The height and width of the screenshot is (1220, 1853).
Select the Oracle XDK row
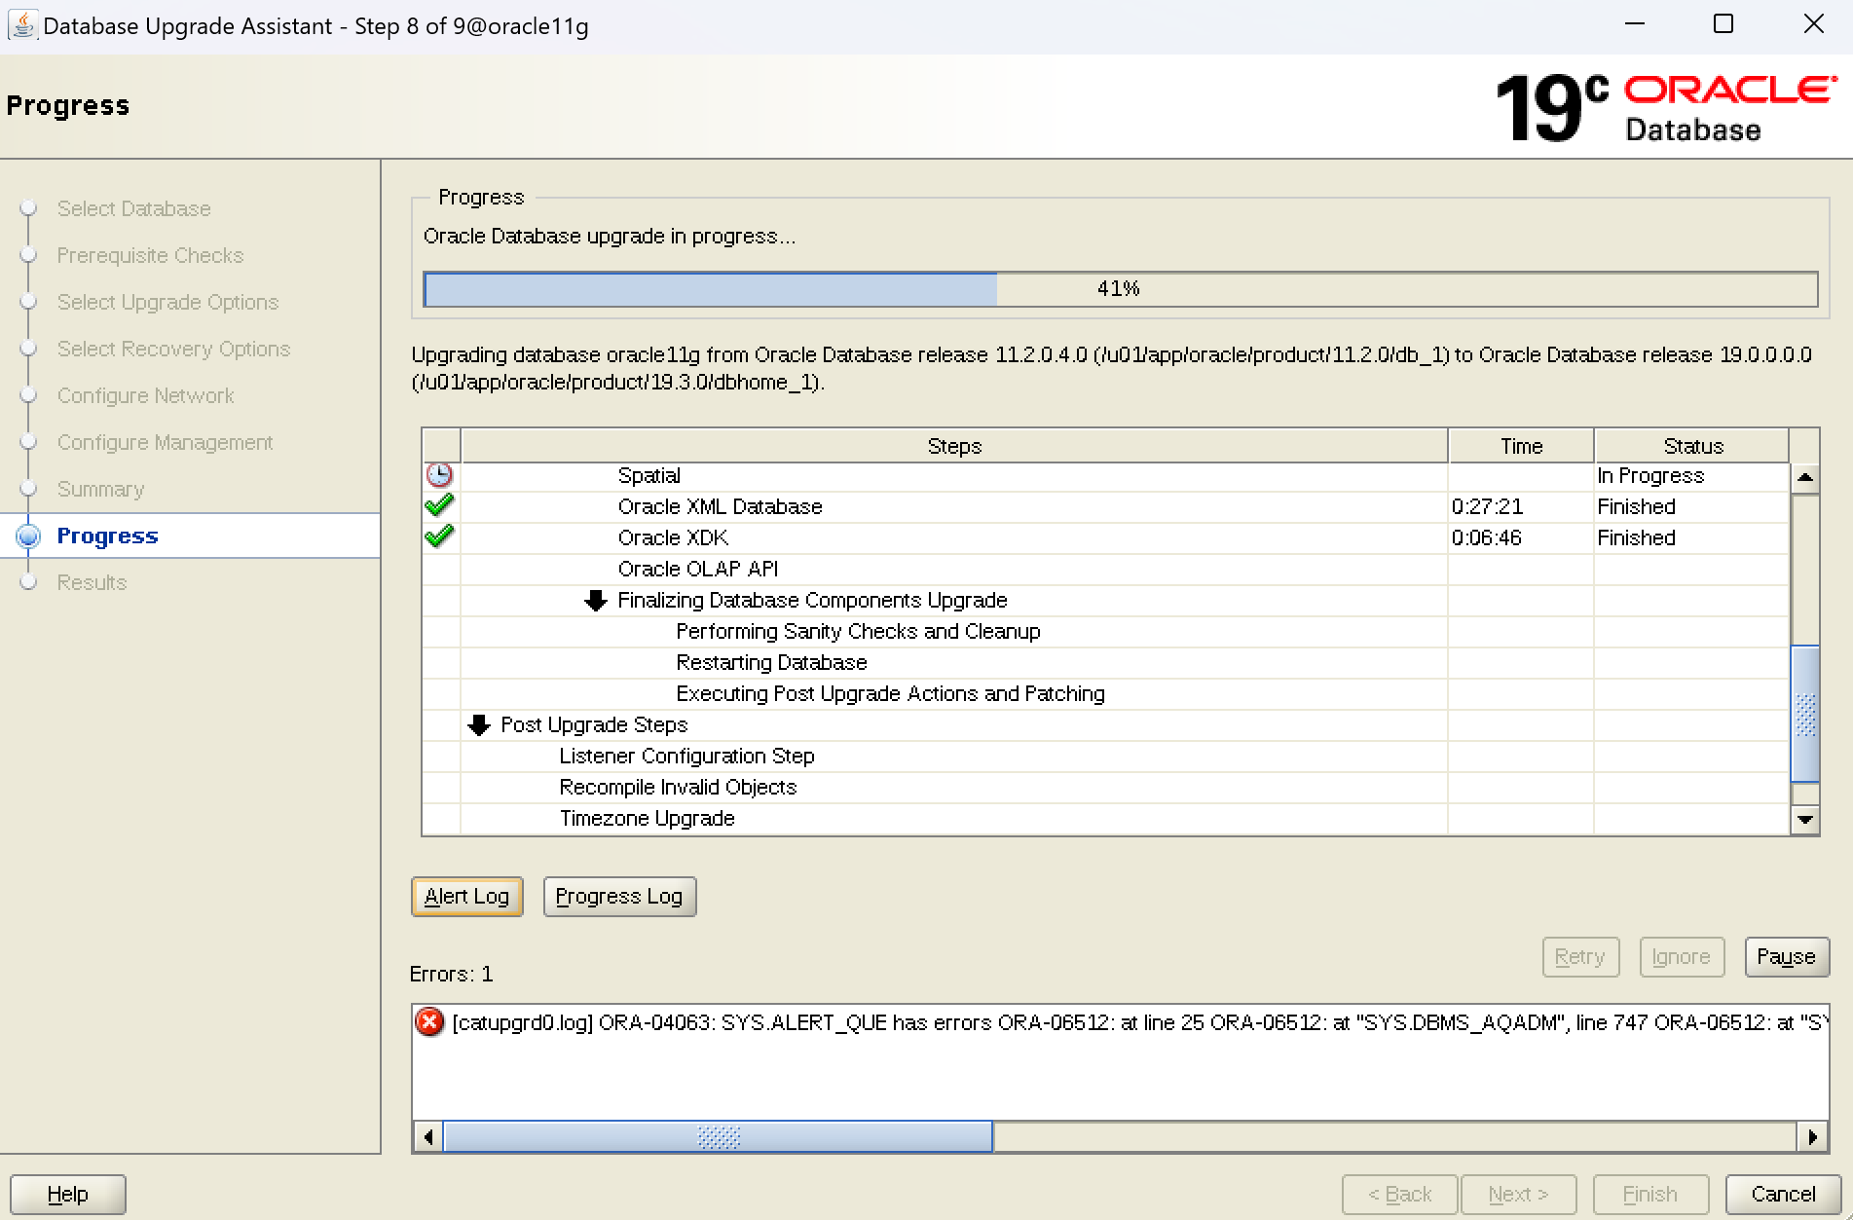click(1106, 538)
